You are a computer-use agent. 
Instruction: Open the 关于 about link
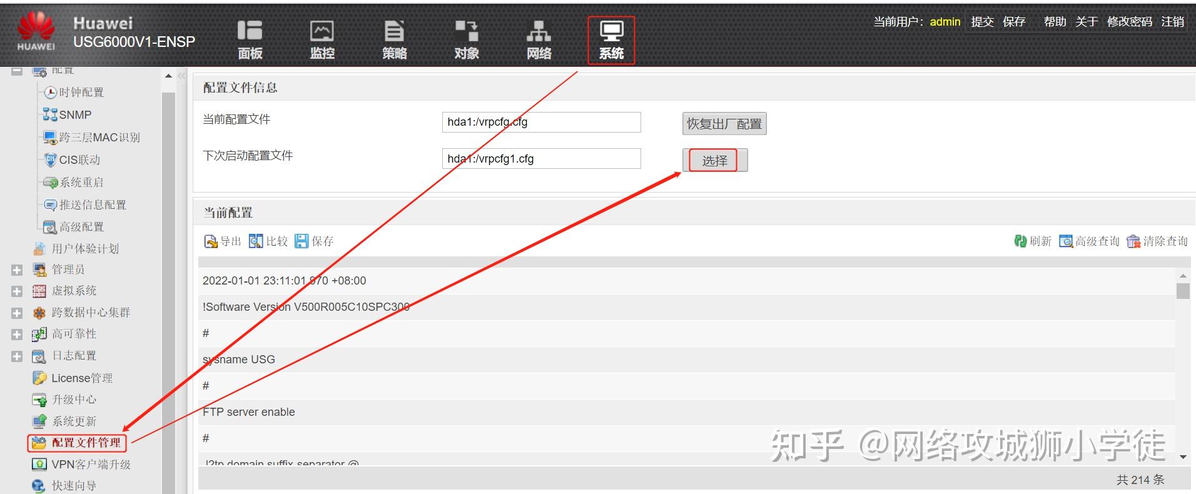click(1087, 22)
